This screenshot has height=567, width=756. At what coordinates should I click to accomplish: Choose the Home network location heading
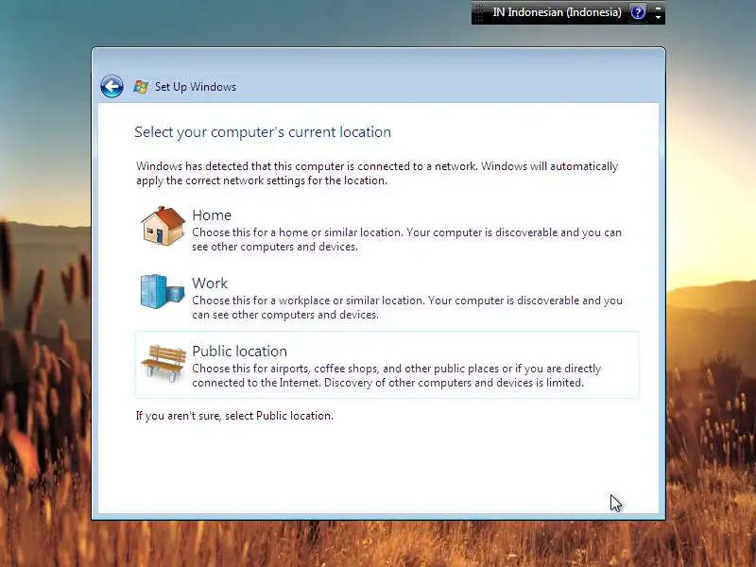point(212,215)
